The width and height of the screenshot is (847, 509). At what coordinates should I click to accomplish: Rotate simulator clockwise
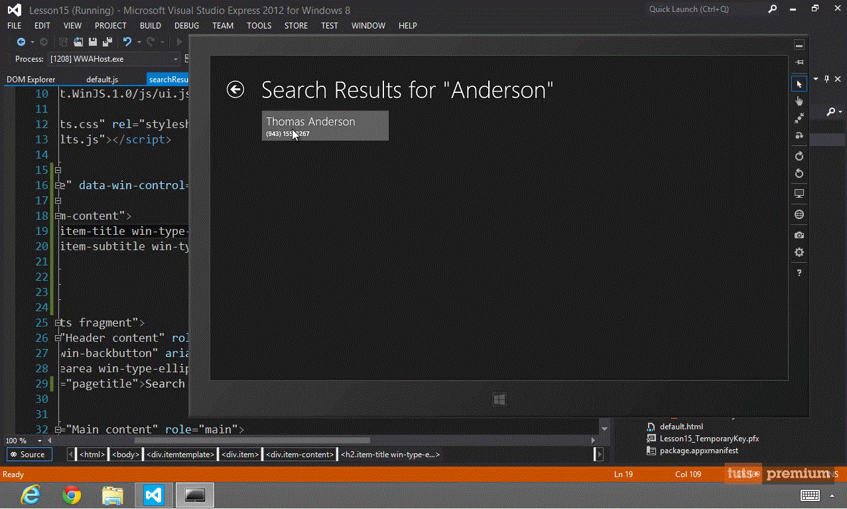click(x=799, y=156)
